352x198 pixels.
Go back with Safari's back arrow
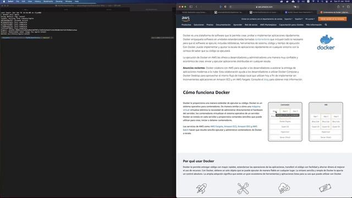pos(196,7)
